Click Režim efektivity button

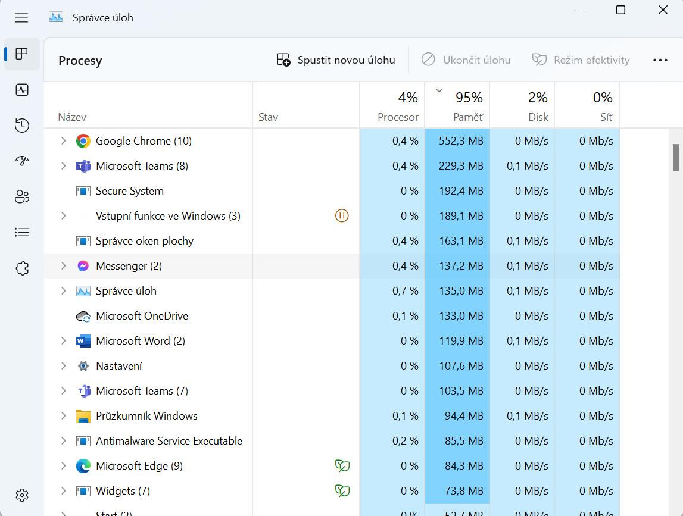coord(581,60)
